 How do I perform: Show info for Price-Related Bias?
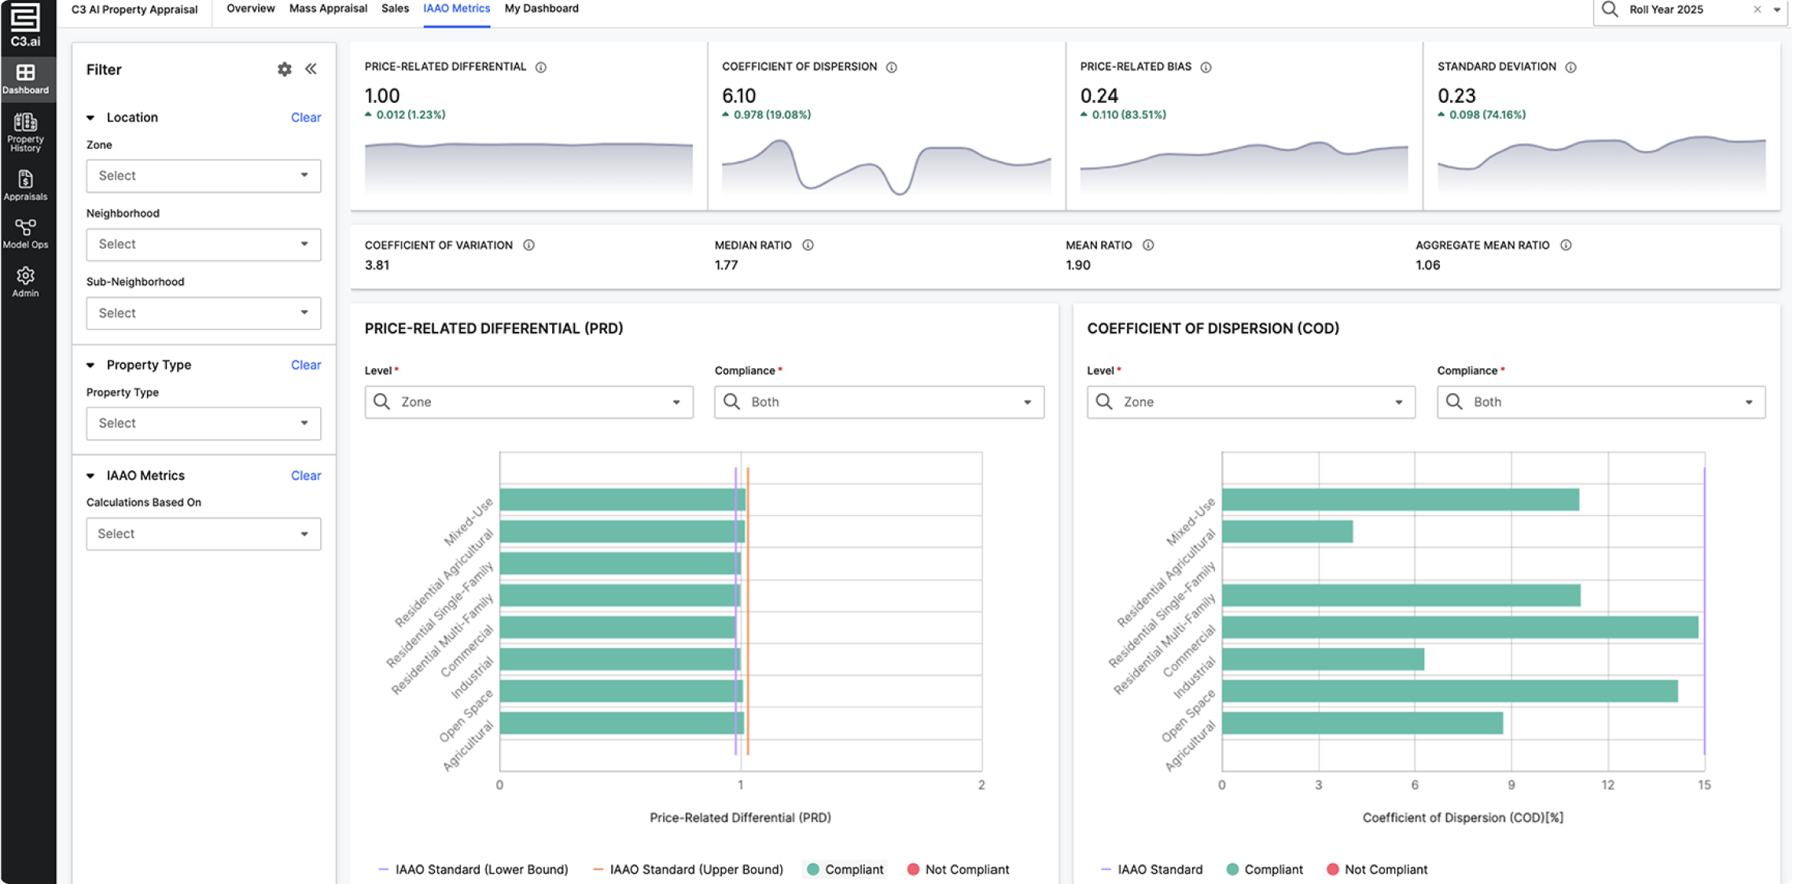[x=1206, y=67]
